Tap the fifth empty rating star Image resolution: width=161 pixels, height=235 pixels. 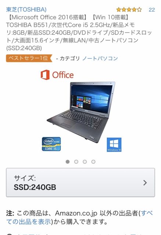click(x=139, y=10)
